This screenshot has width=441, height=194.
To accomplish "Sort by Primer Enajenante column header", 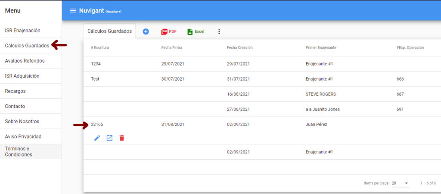I will tap(321, 47).
